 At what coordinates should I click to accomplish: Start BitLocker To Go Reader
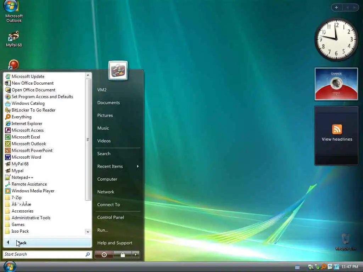pyautogui.click(x=44, y=110)
